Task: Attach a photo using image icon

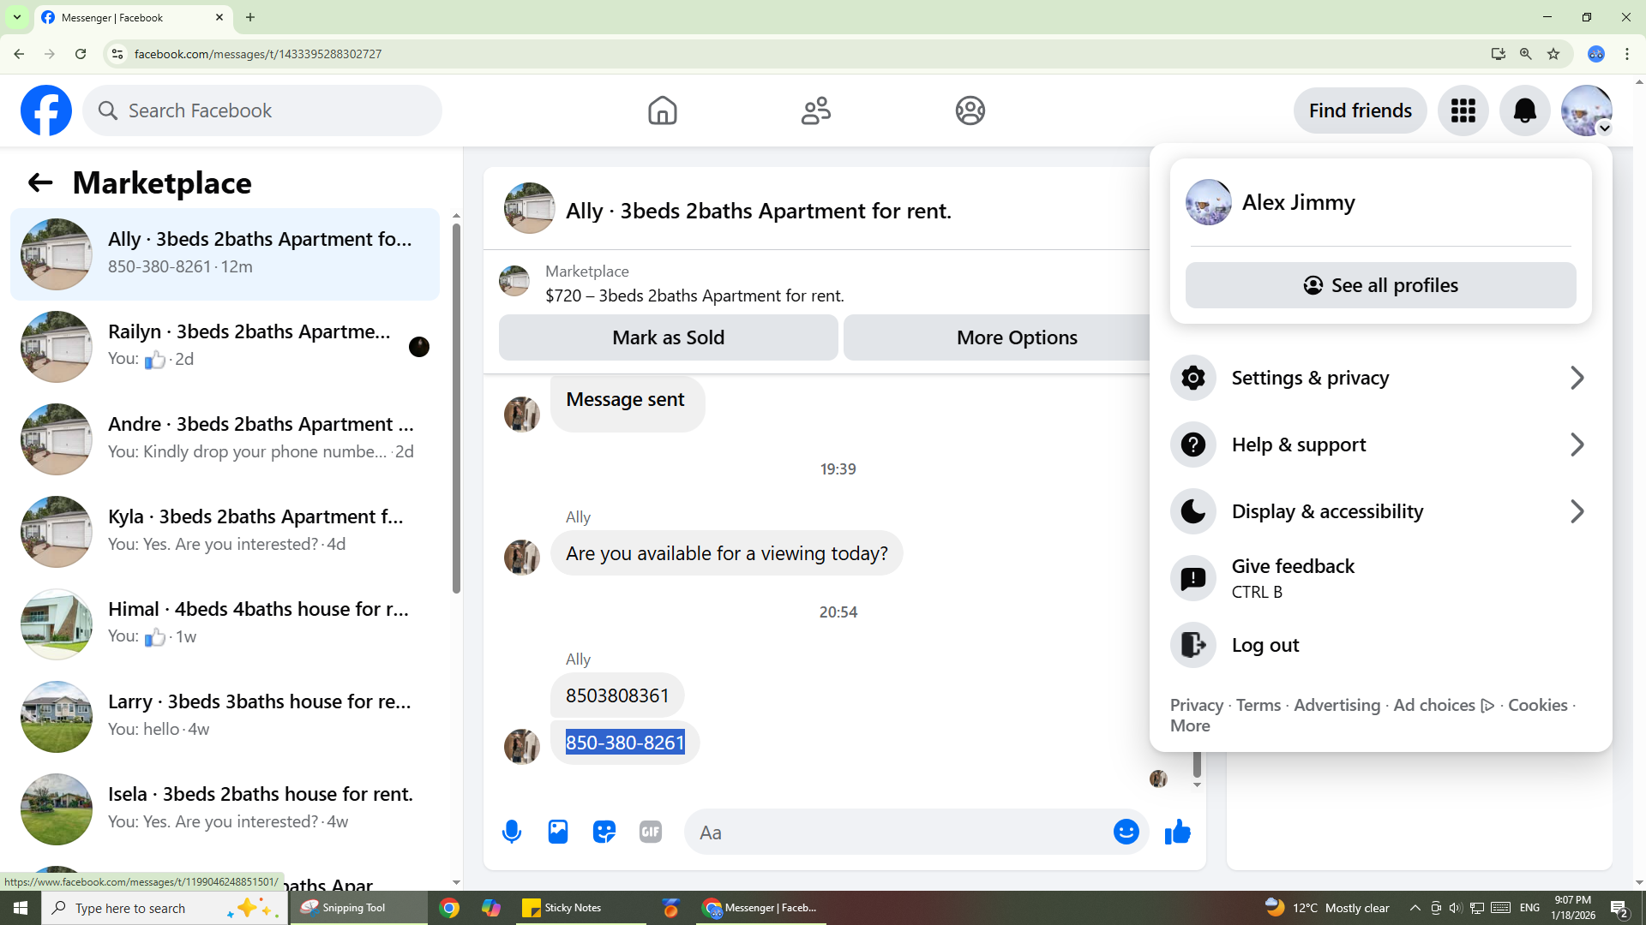Action: click(558, 832)
